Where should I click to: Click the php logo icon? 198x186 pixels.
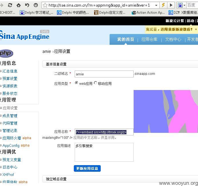(x=6, y=53)
